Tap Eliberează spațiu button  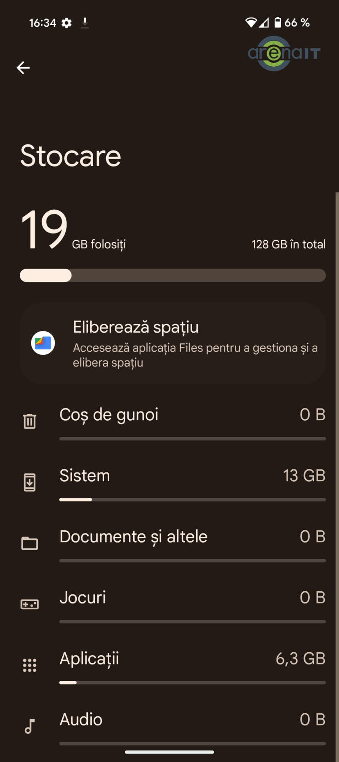(135, 327)
